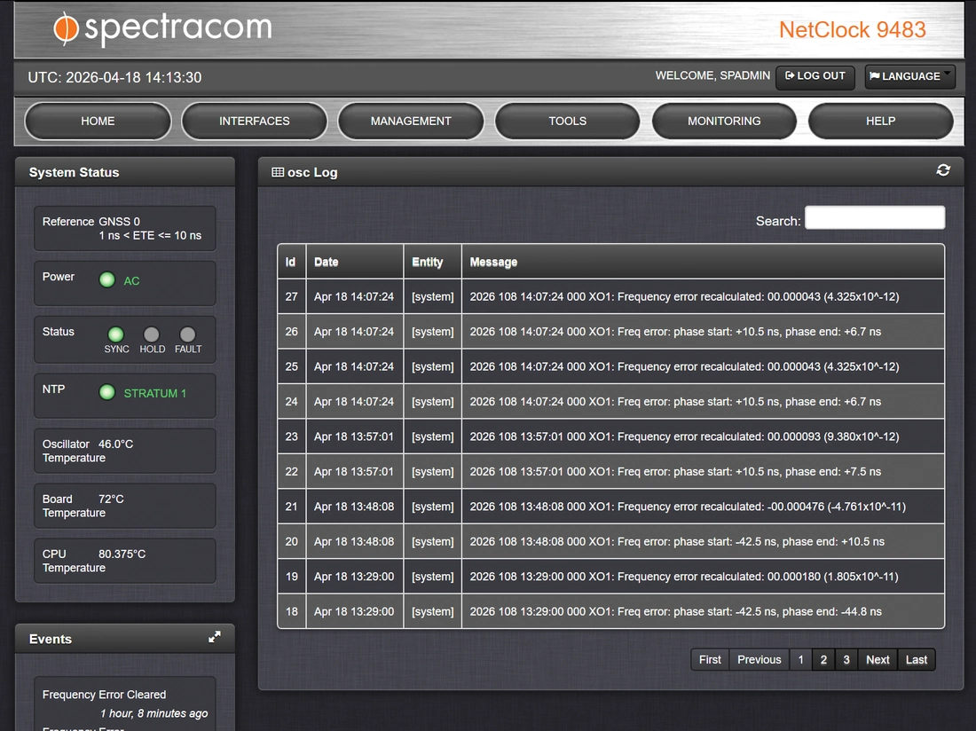Click the table icon beside osc Log title
976x731 pixels.
click(x=278, y=172)
